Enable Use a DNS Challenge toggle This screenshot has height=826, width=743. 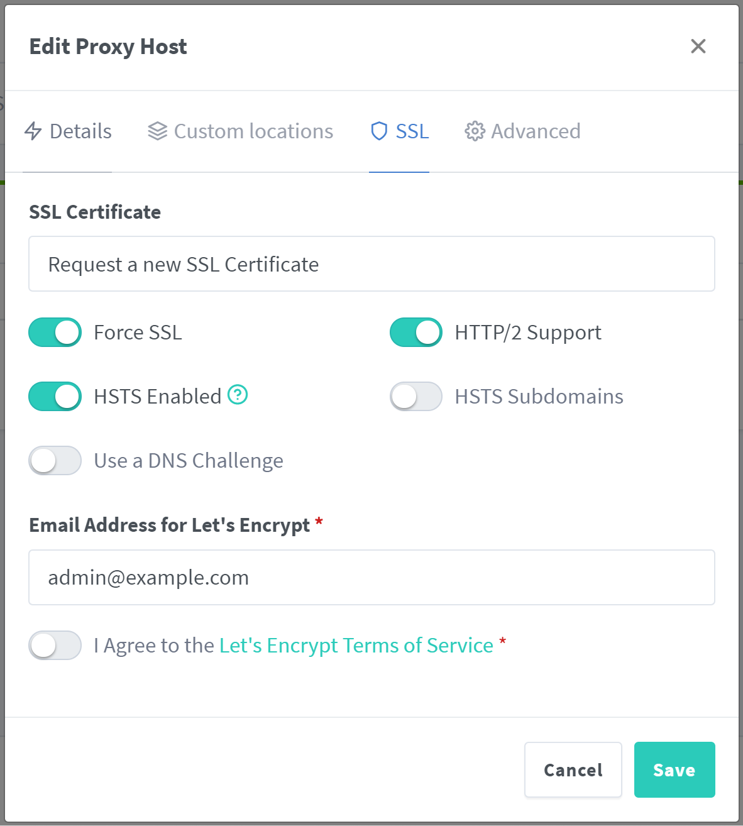tap(55, 461)
